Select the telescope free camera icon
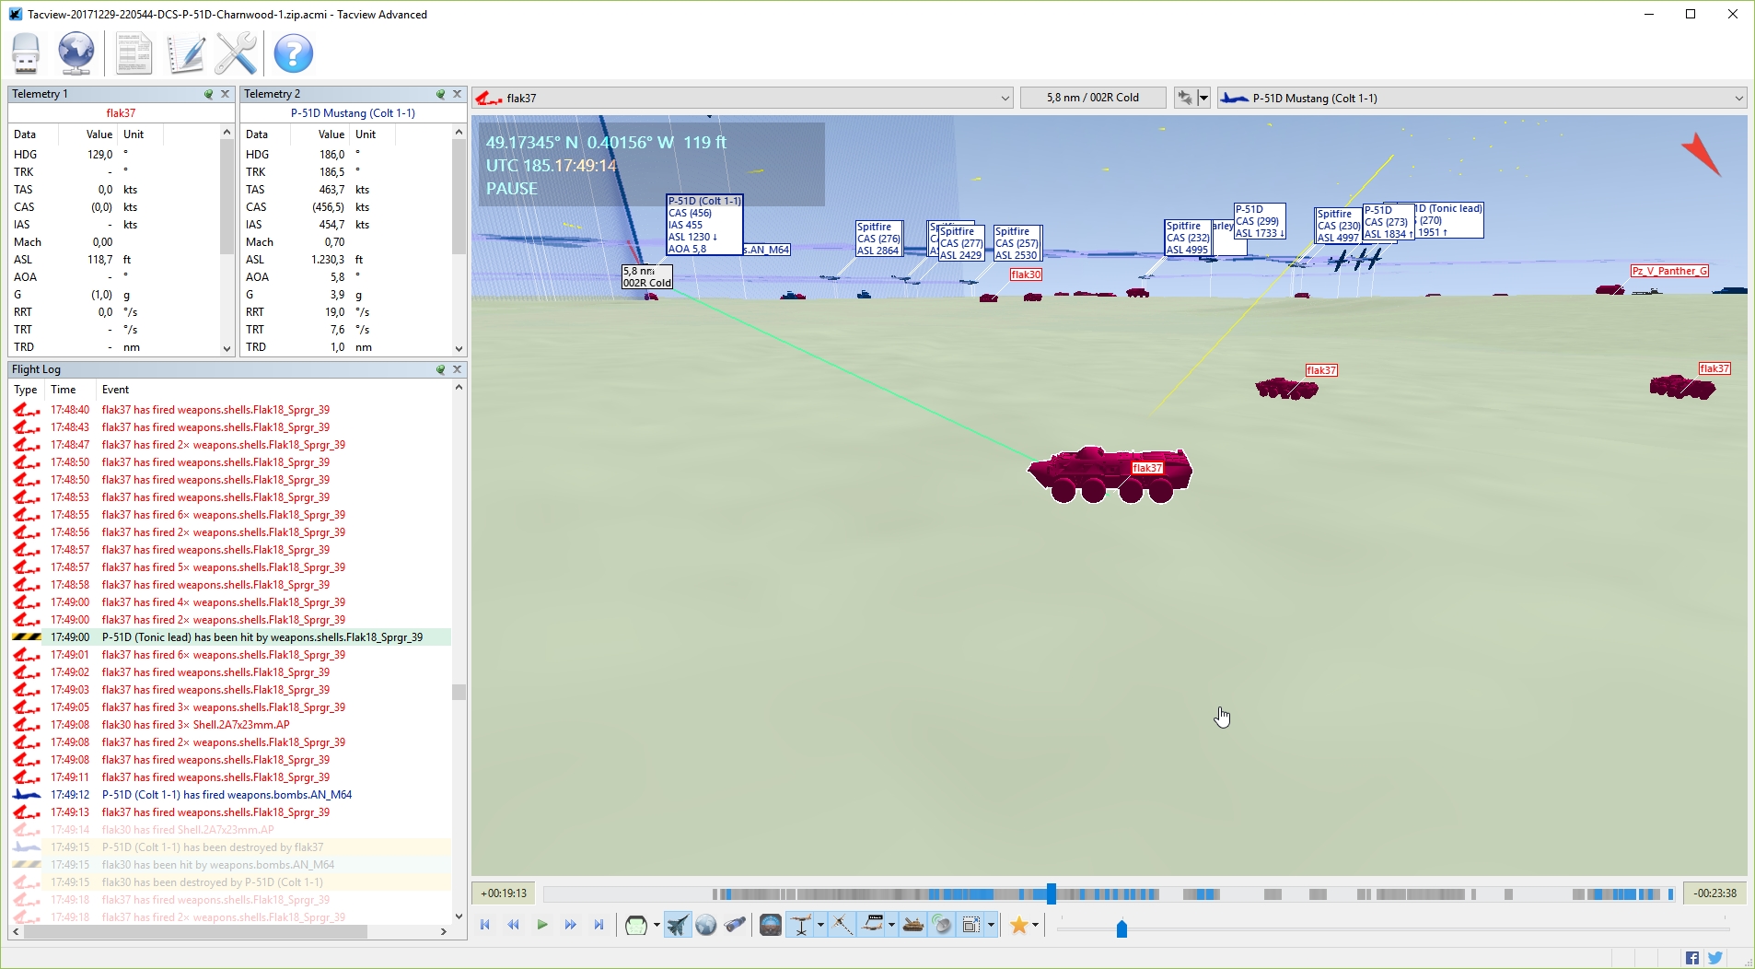Screen dimensions: 1755x969 click(735, 925)
